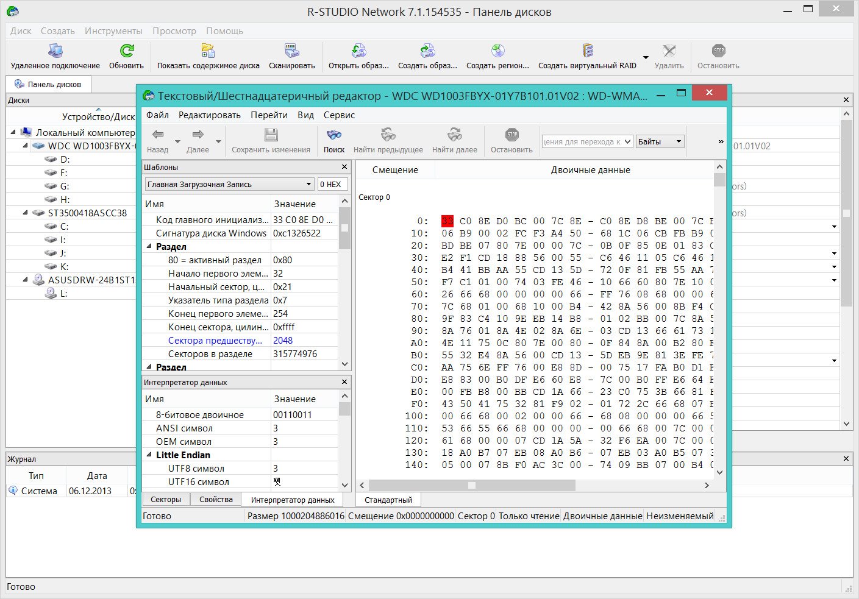This screenshot has width=859, height=599.
Task: Click the Удаленное подключение toolbar icon
Action: pos(55,51)
